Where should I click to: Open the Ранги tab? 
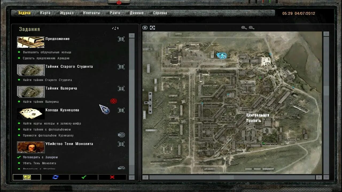[x=115, y=13]
